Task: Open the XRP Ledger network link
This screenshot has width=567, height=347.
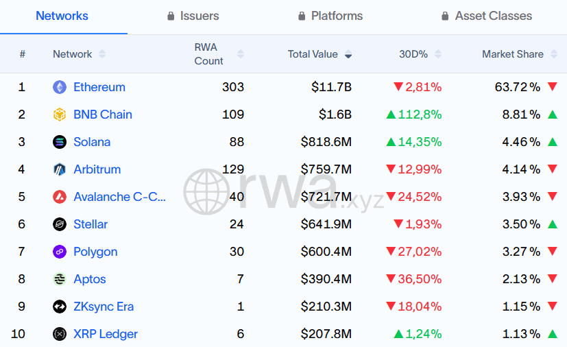Action: pyautogui.click(x=106, y=334)
